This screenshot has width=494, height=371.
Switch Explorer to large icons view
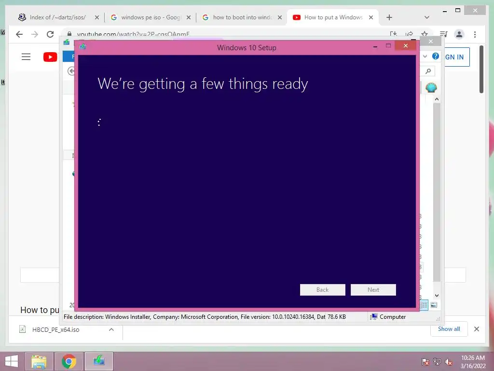(x=434, y=305)
